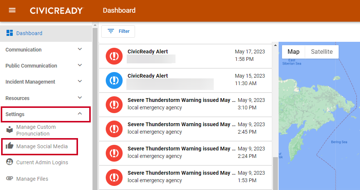The image size is (360, 190).
Task: Open the Incident Management section
Action: 46,82
